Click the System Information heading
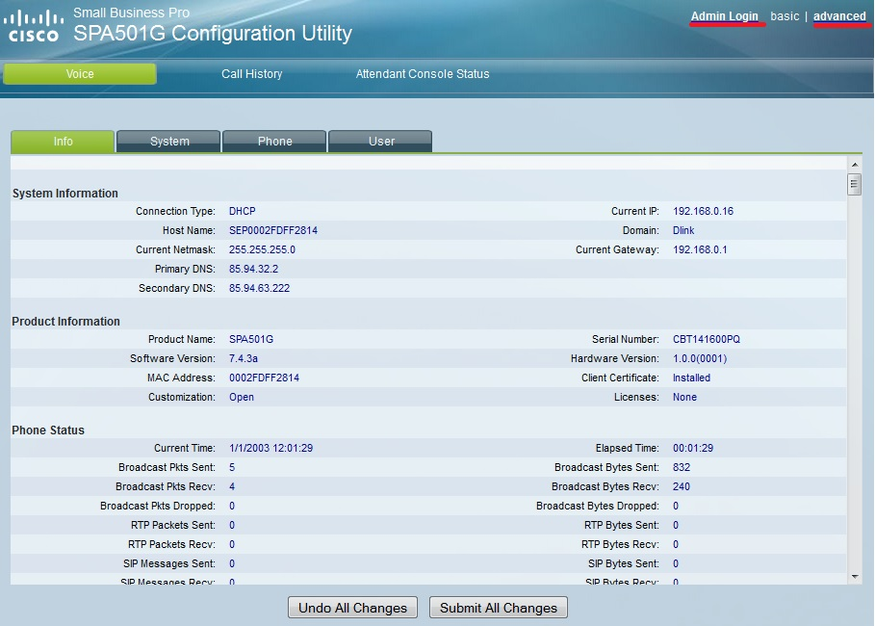This screenshot has height=626, width=875. [65, 194]
